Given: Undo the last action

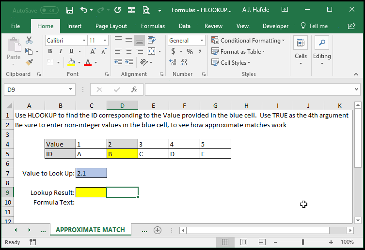Looking at the screenshot, I should point(84,10).
